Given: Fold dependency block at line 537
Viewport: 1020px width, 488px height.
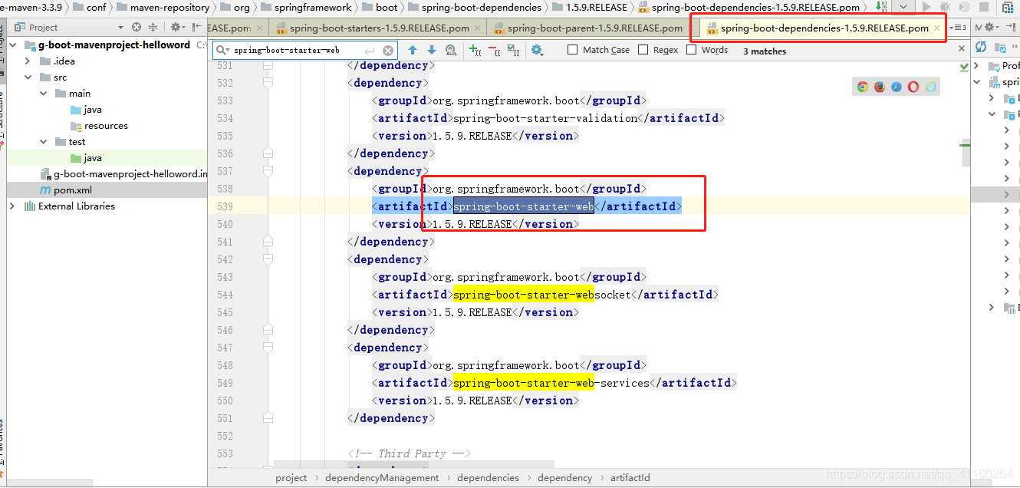Looking at the screenshot, I should pos(268,171).
